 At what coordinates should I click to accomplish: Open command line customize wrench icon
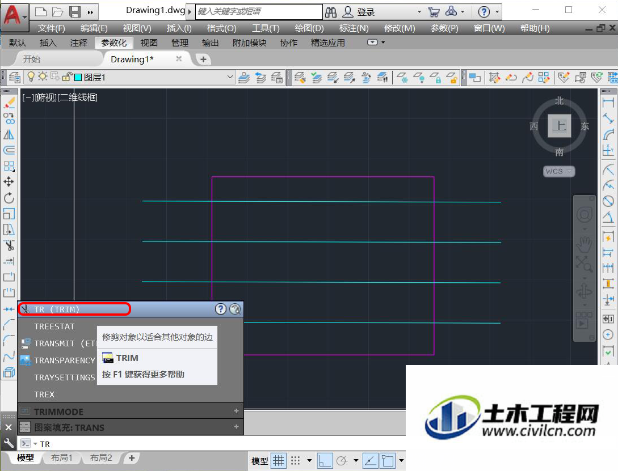9,443
